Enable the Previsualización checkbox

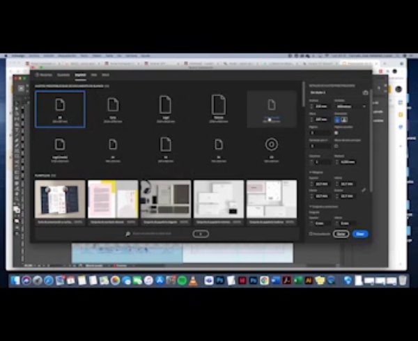pyautogui.click(x=311, y=234)
